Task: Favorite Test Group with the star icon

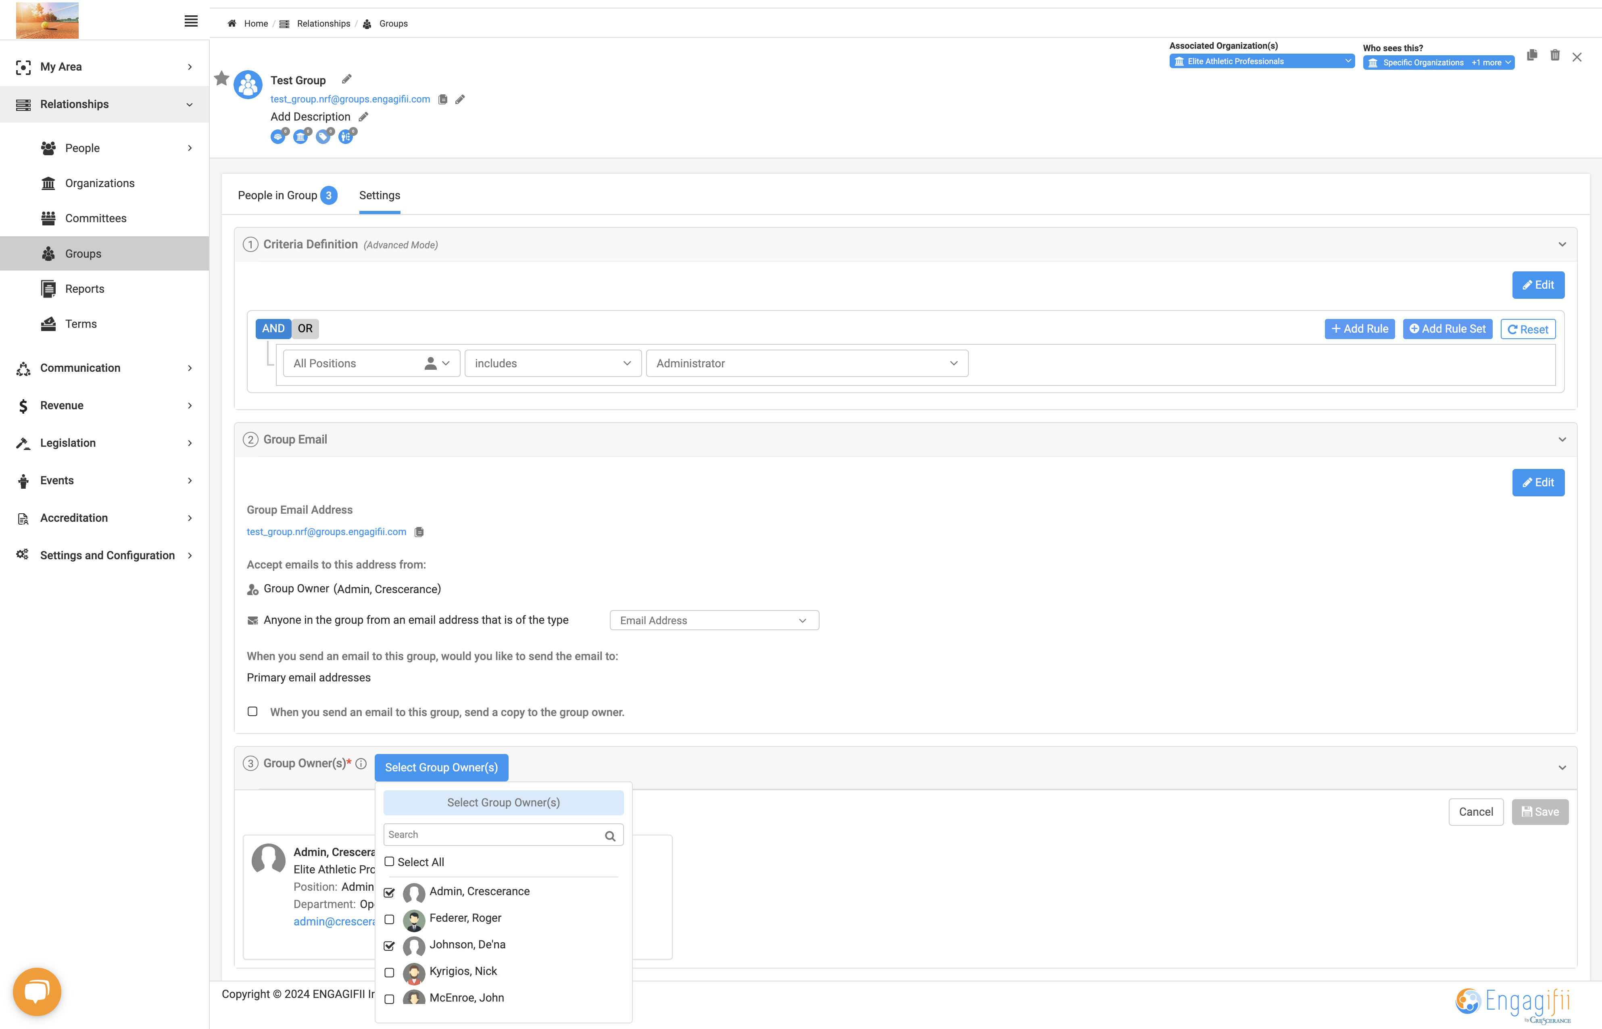Action: (x=222, y=79)
